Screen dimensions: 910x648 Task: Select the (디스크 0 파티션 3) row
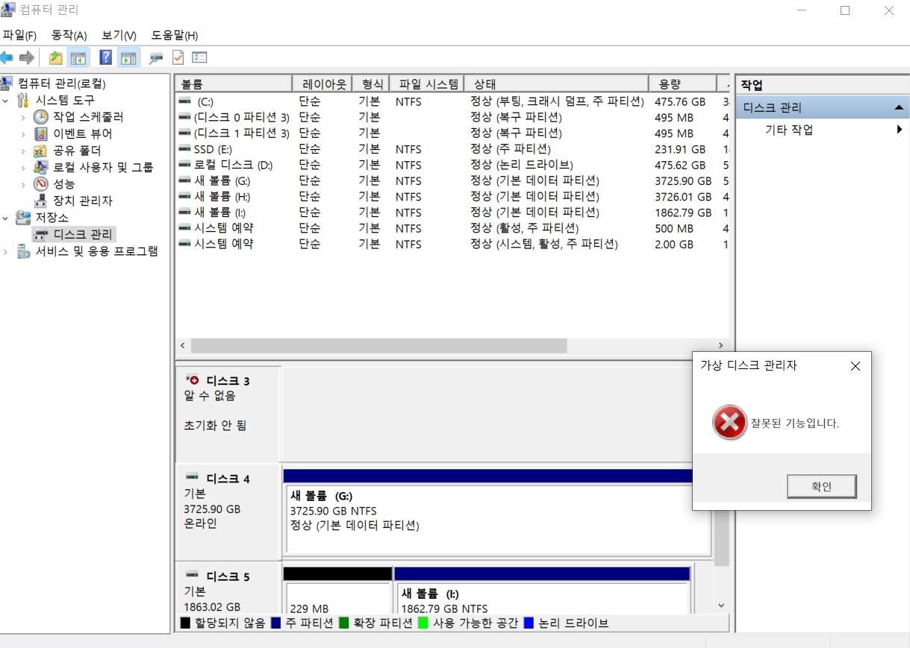click(452, 117)
